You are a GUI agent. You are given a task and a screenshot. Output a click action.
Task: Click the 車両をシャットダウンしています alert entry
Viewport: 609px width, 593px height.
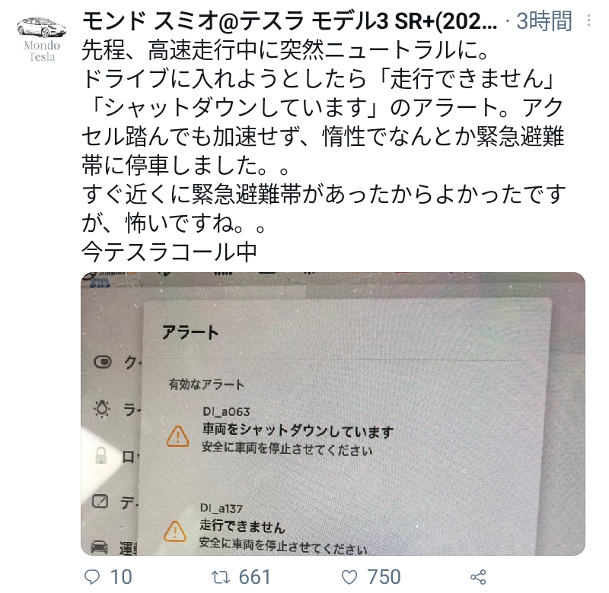[298, 430]
